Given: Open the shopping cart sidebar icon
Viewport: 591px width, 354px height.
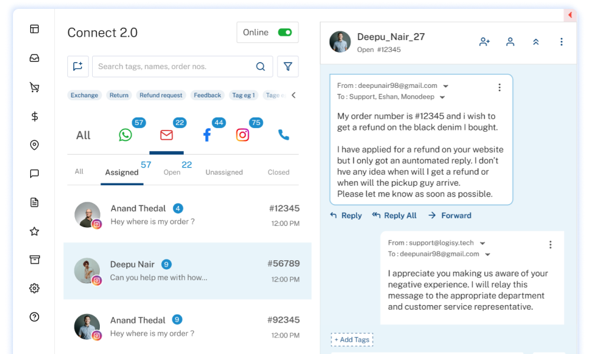Looking at the screenshot, I should (34, 87).
